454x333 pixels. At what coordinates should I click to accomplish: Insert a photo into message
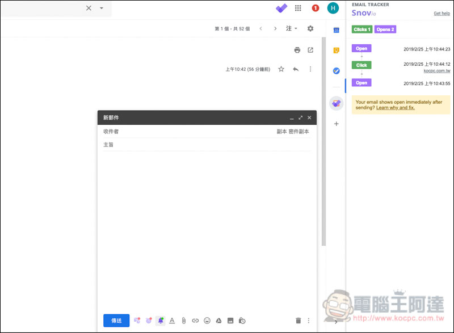tap(230, 321)
